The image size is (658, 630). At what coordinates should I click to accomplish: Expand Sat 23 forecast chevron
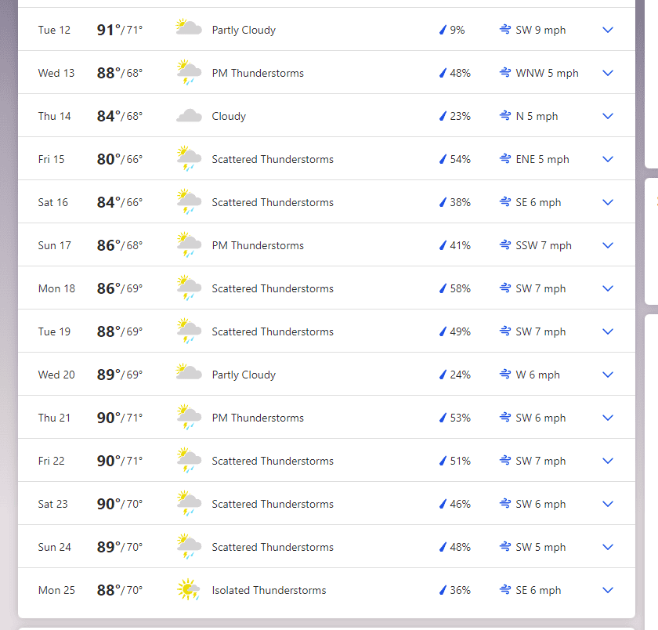608,504
